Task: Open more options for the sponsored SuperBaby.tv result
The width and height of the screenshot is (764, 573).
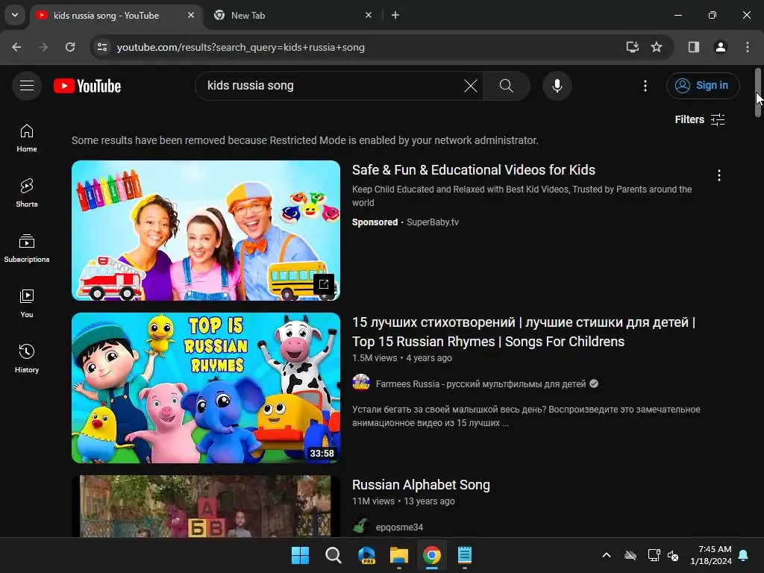Action: coord(719,175)
